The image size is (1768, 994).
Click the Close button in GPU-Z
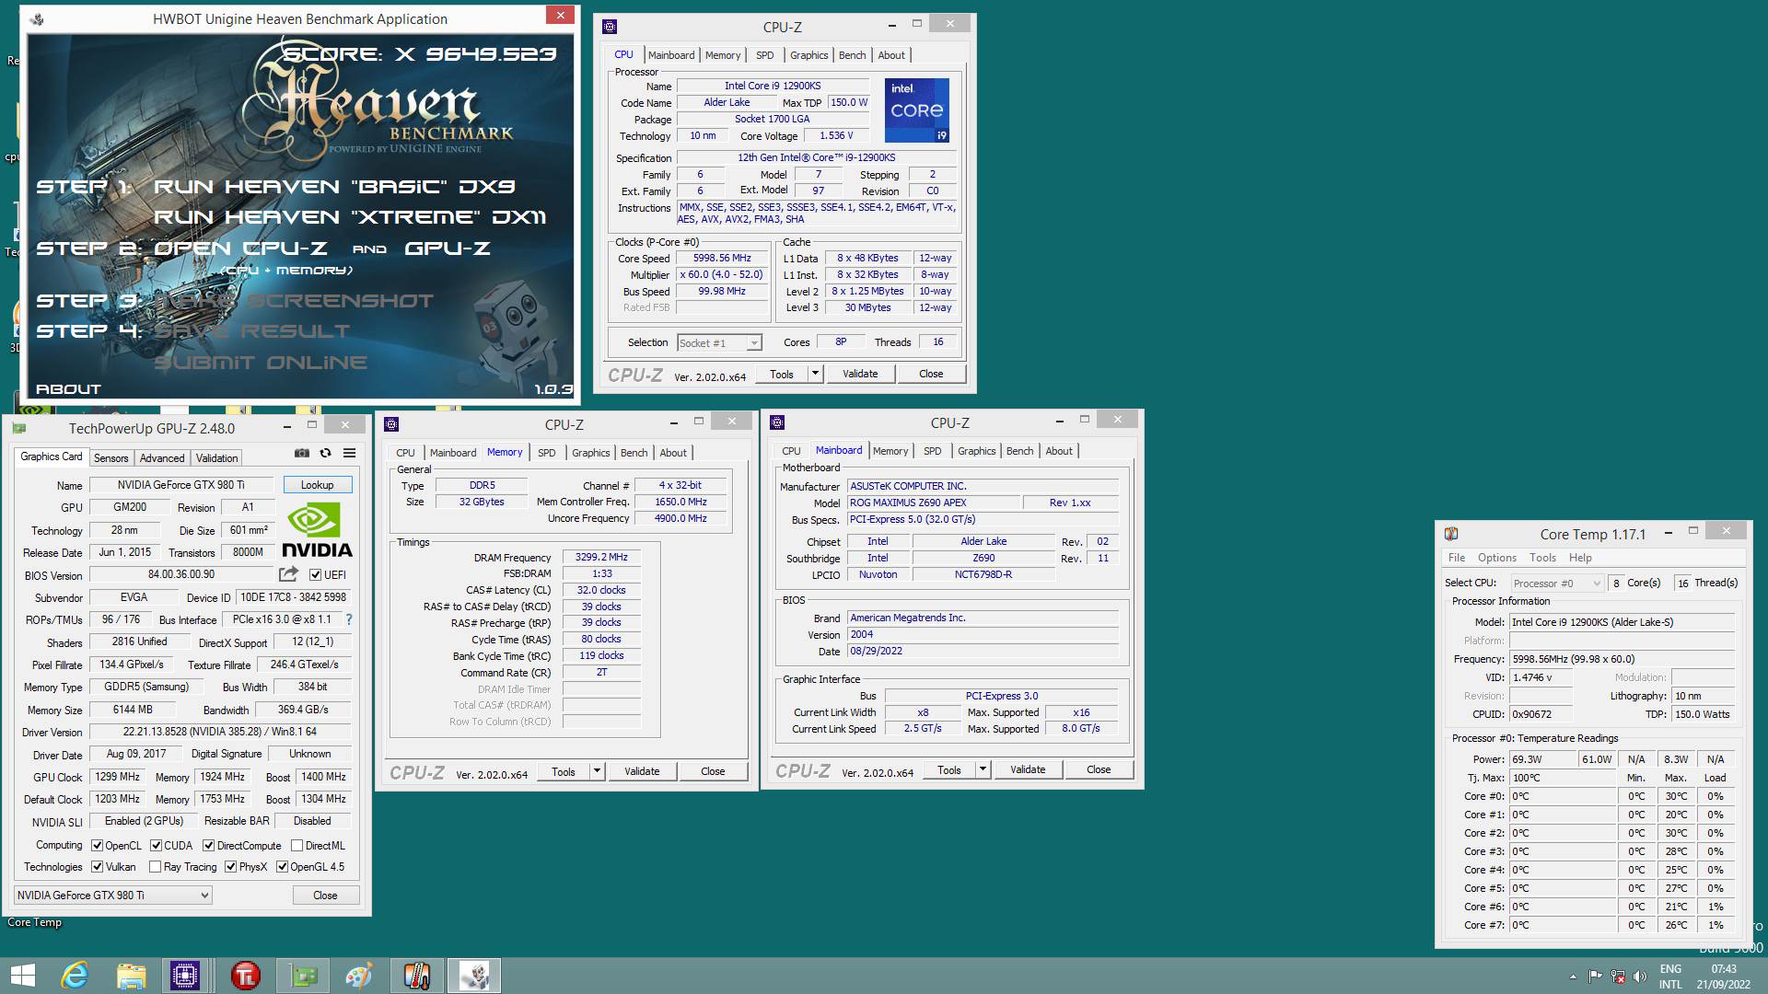coord(325,896)
